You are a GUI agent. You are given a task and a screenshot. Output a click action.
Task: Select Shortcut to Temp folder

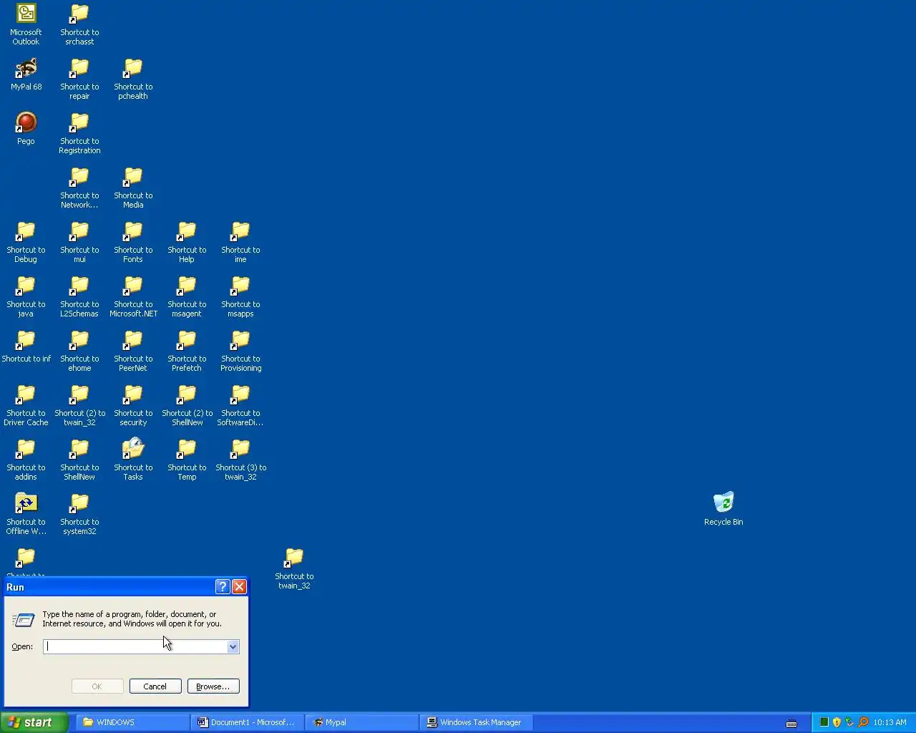point(187,460)
